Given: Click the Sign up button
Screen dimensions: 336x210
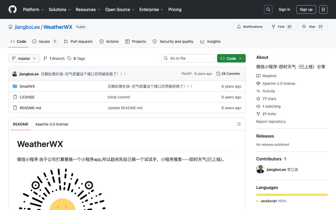Looking at the screenshot, I should click(x=306, y=9).
